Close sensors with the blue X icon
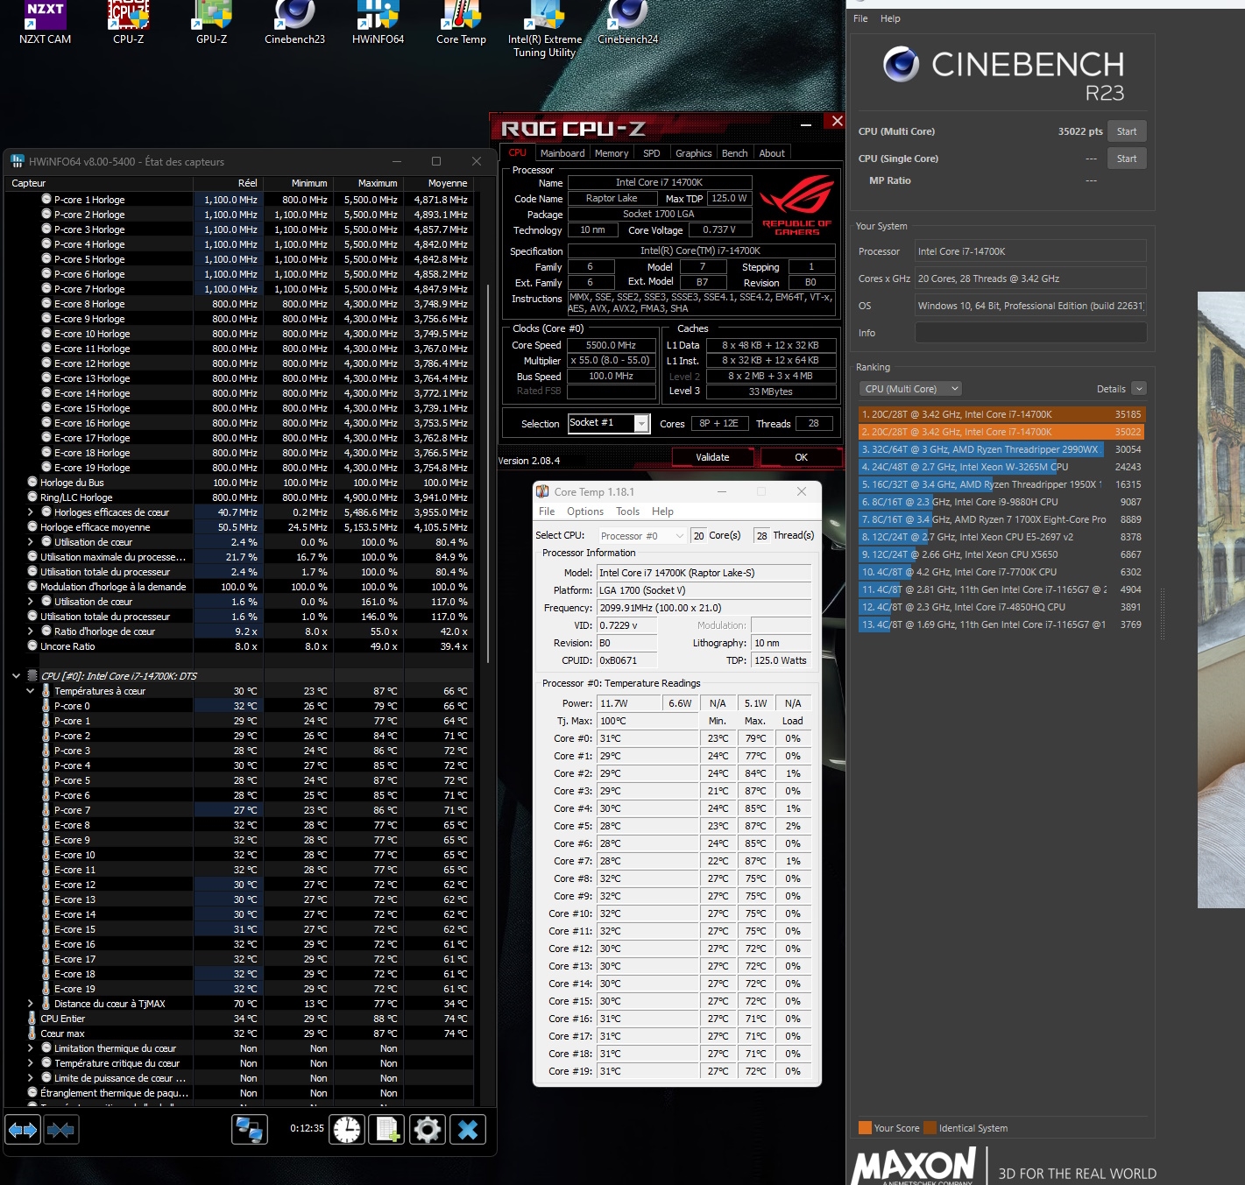Screen dimensions: 1245x1185 coord(468,1130)
